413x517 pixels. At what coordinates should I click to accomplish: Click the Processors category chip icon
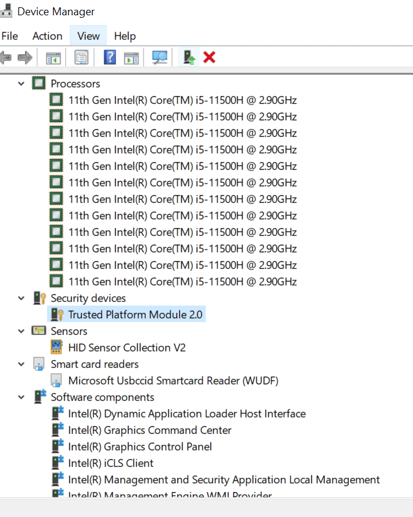[38, 83]
